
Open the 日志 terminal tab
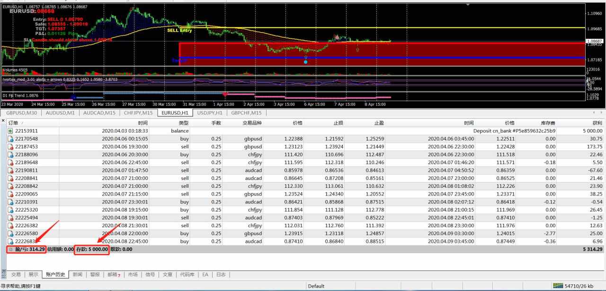(x=221, y=274)
